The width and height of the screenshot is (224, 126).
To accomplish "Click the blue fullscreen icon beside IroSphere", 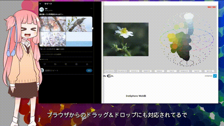I will (x=215, y=76).
